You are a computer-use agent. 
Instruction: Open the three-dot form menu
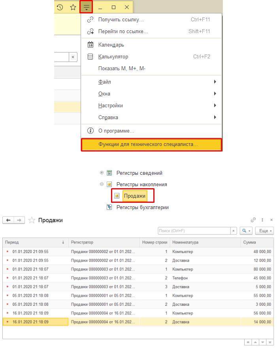click(x=262, y=220)
